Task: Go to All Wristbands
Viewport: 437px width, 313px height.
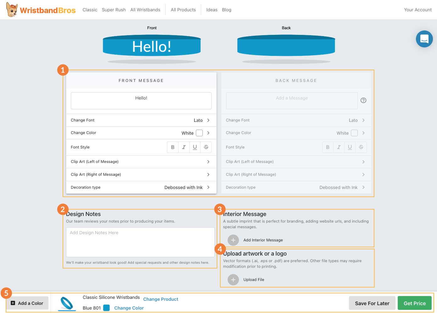Action: [145, 10]
